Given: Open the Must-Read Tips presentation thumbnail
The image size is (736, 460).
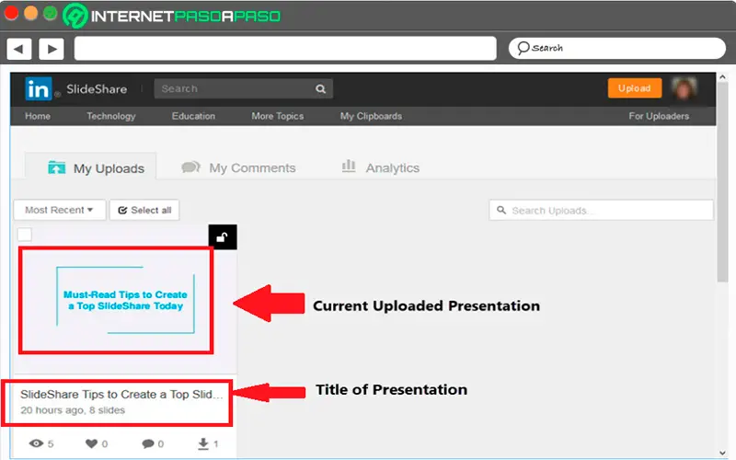Looking at the screenshot, I should (x=125, y=301).
